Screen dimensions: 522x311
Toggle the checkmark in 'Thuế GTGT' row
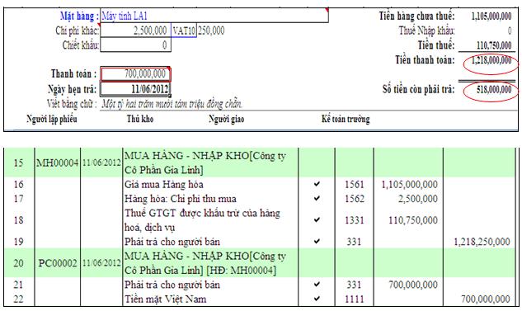(317, 219)
